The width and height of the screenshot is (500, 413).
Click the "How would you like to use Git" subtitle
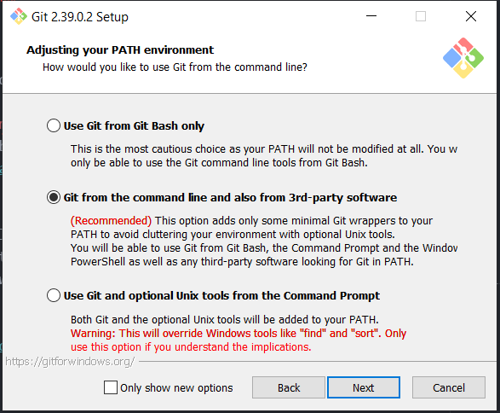[x=175, y=67]
